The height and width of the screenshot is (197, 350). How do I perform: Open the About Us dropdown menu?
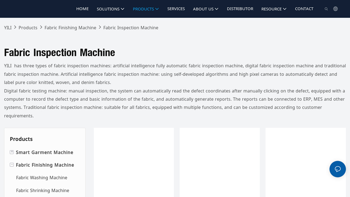(x=205, y=9)
